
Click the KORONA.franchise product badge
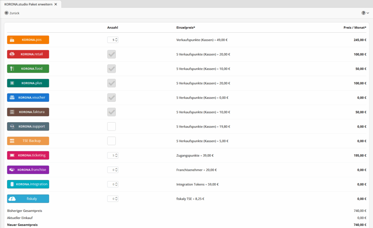click(x=28, y=170)
